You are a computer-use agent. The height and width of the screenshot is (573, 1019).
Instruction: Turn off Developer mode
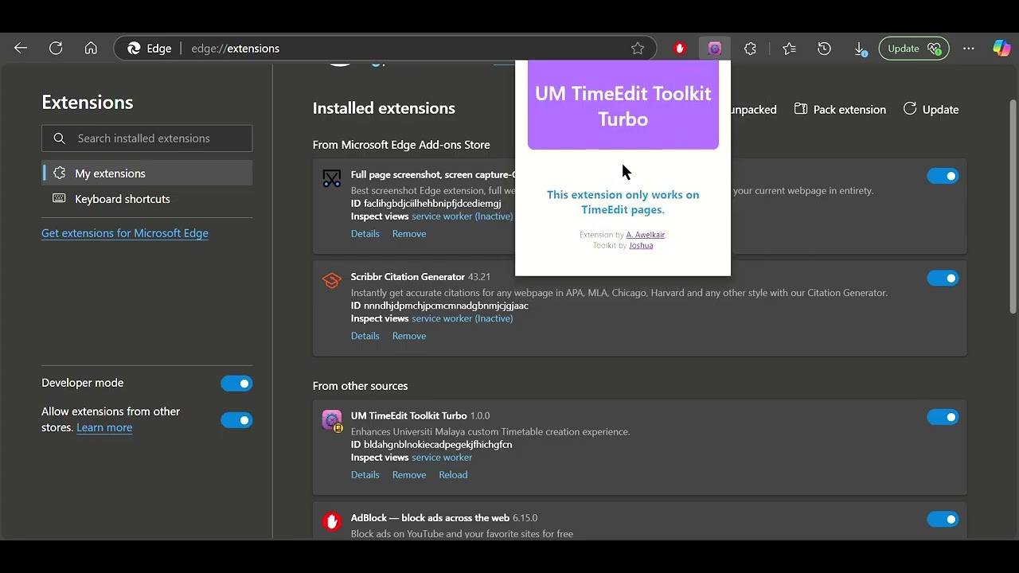tap(236, 384)
